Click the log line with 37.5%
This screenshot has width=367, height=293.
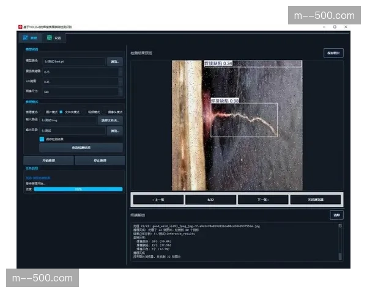(x=154, y=245)
